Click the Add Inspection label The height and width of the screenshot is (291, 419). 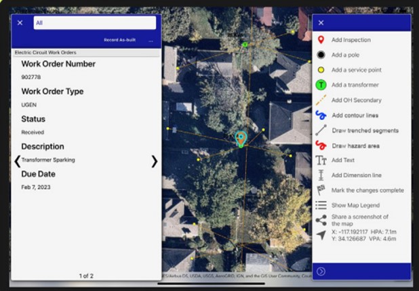click(x=351, y=40)
